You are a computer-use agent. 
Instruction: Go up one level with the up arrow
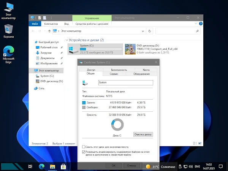(49, 31)
